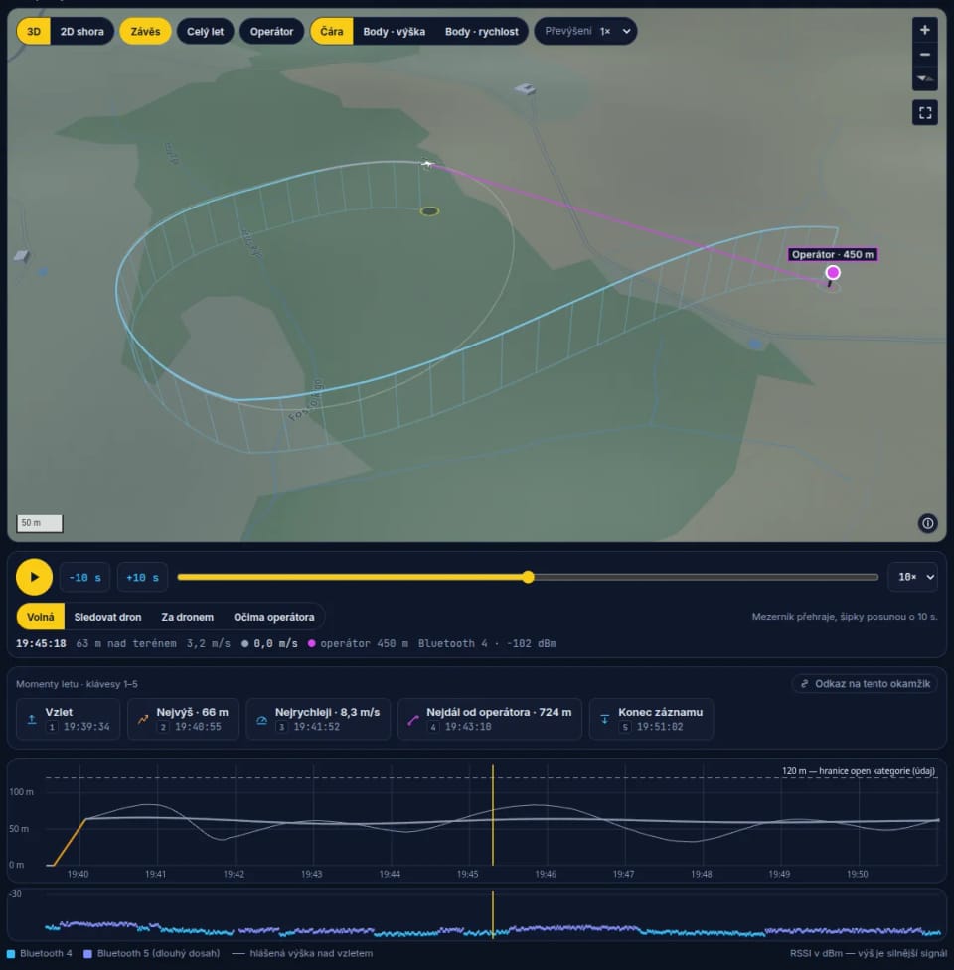
Task: Copy link via Odkaz na tento okamžik
Action: (865, 684)
